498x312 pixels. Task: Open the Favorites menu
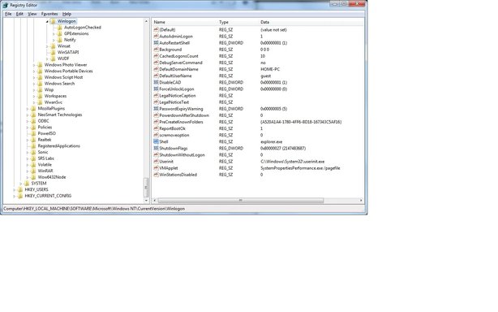(49, 14)
